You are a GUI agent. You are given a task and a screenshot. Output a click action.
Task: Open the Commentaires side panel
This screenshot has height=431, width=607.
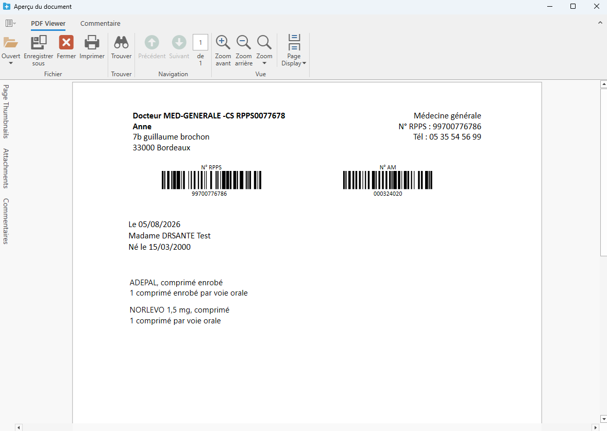click(x=6, y=221)
